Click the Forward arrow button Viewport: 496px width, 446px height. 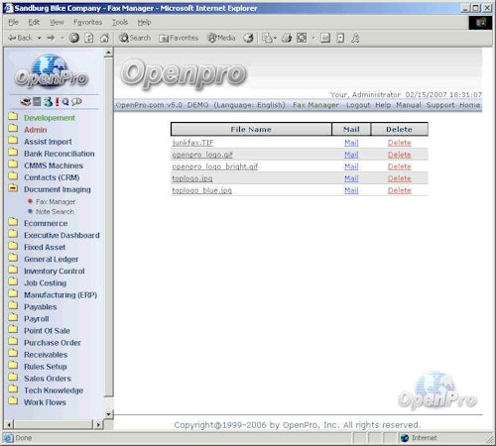point(51,38)
